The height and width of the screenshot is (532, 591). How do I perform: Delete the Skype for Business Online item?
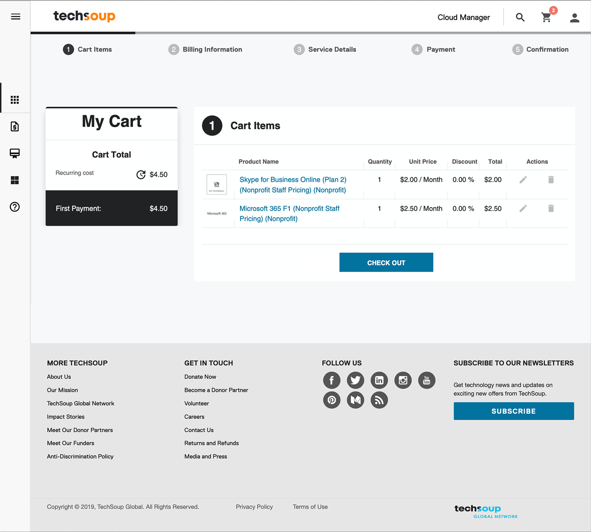click(x=551, y=180)
